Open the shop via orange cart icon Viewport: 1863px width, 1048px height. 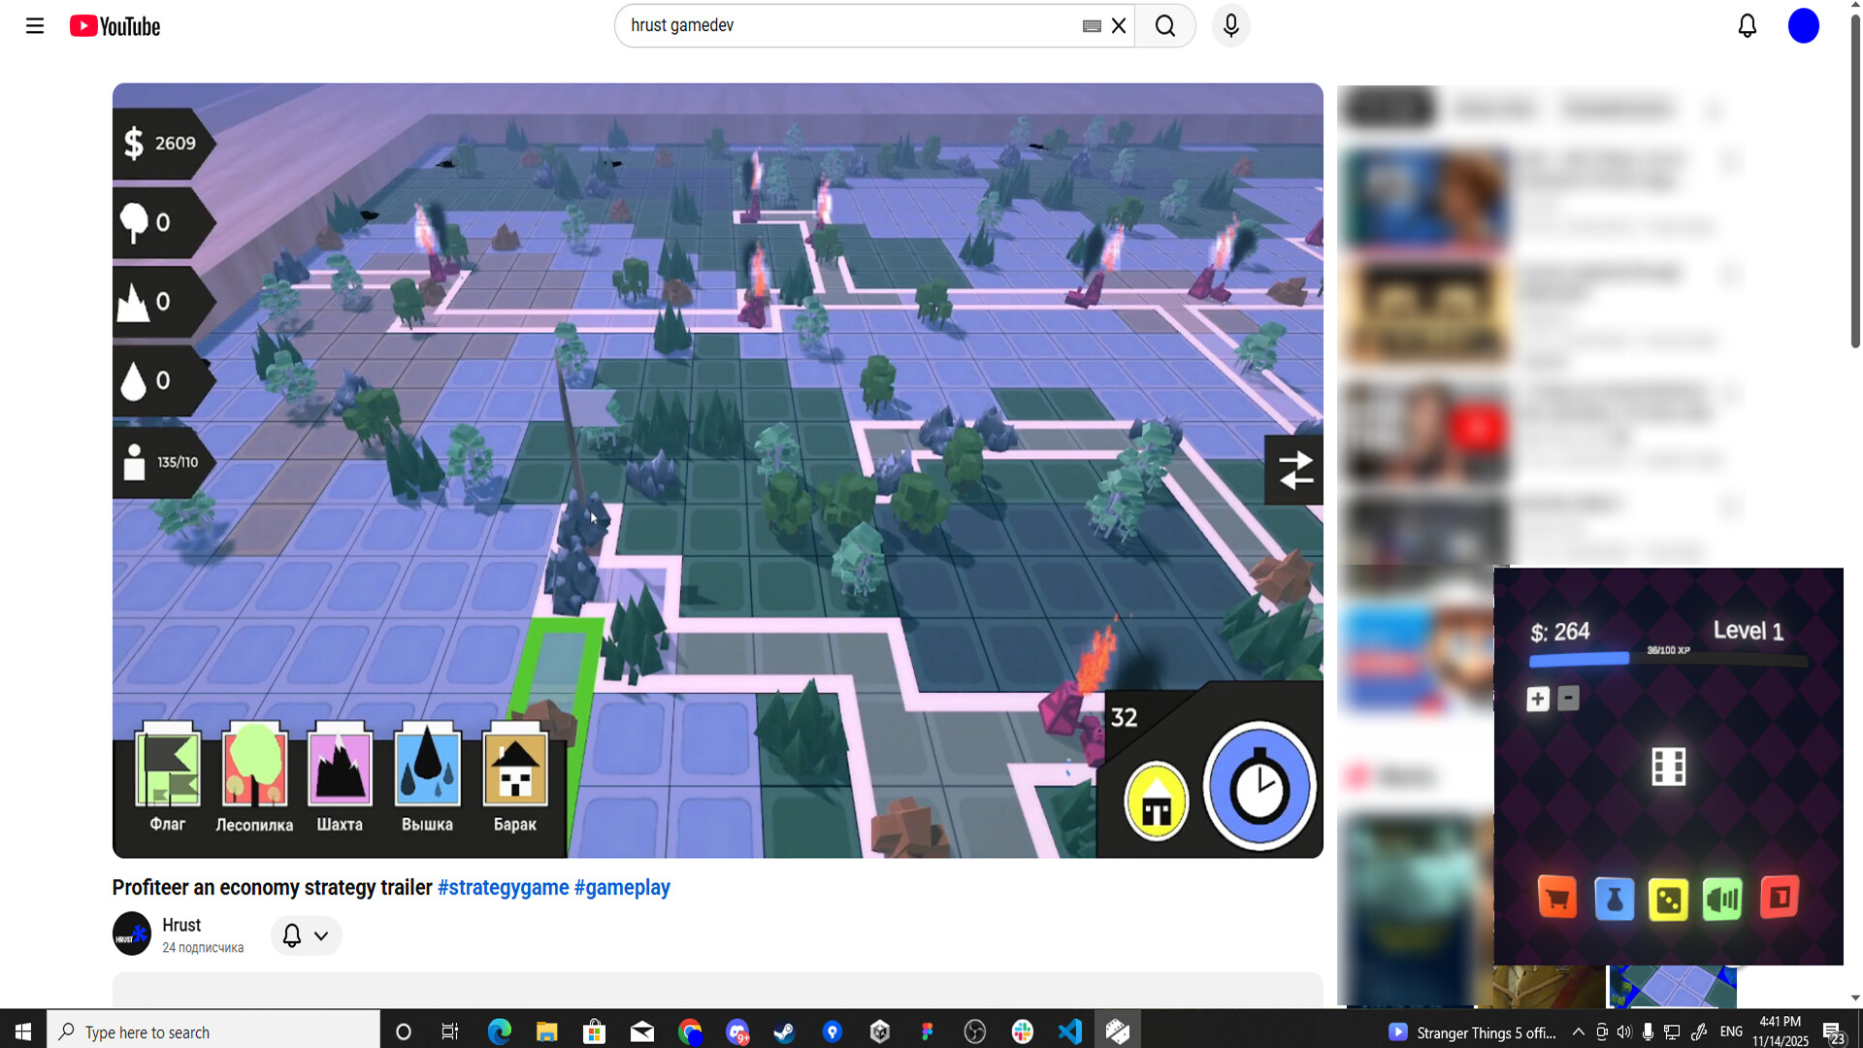[x=1556, y=898]
